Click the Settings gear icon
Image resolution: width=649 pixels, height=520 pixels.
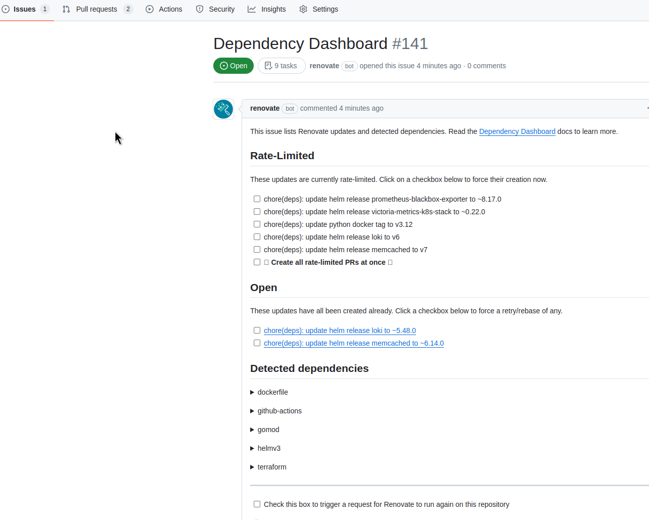[x=303, y=9]
